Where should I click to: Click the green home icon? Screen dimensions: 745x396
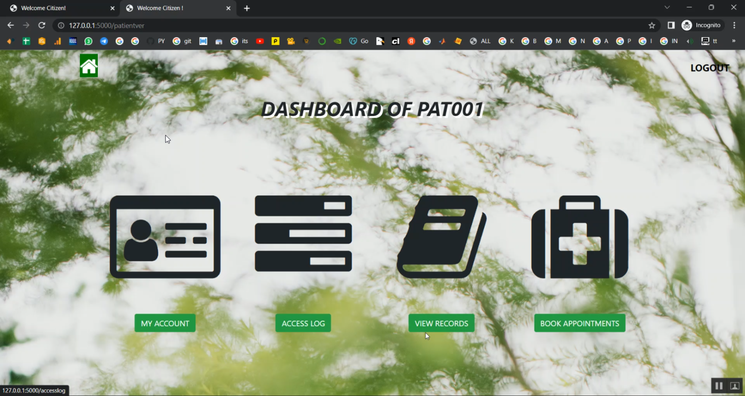tap(89, 66)
